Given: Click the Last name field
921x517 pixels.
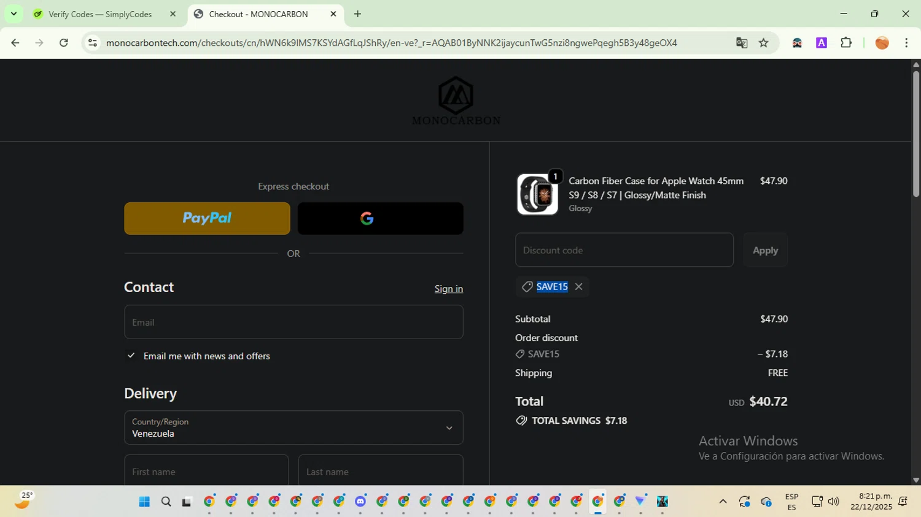Looking at the screenshot, I should point(381,471).
